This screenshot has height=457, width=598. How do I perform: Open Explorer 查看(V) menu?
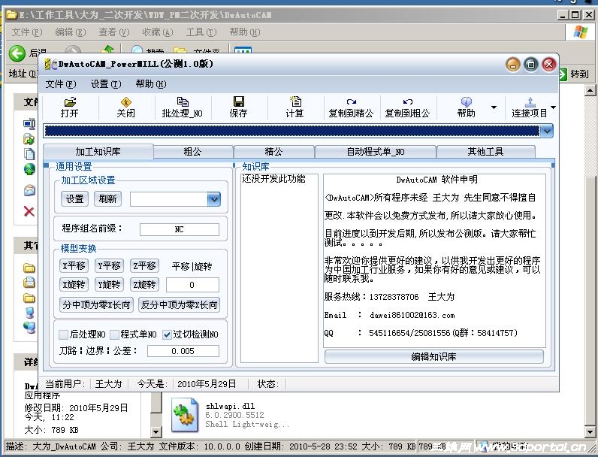pos(114,32)
